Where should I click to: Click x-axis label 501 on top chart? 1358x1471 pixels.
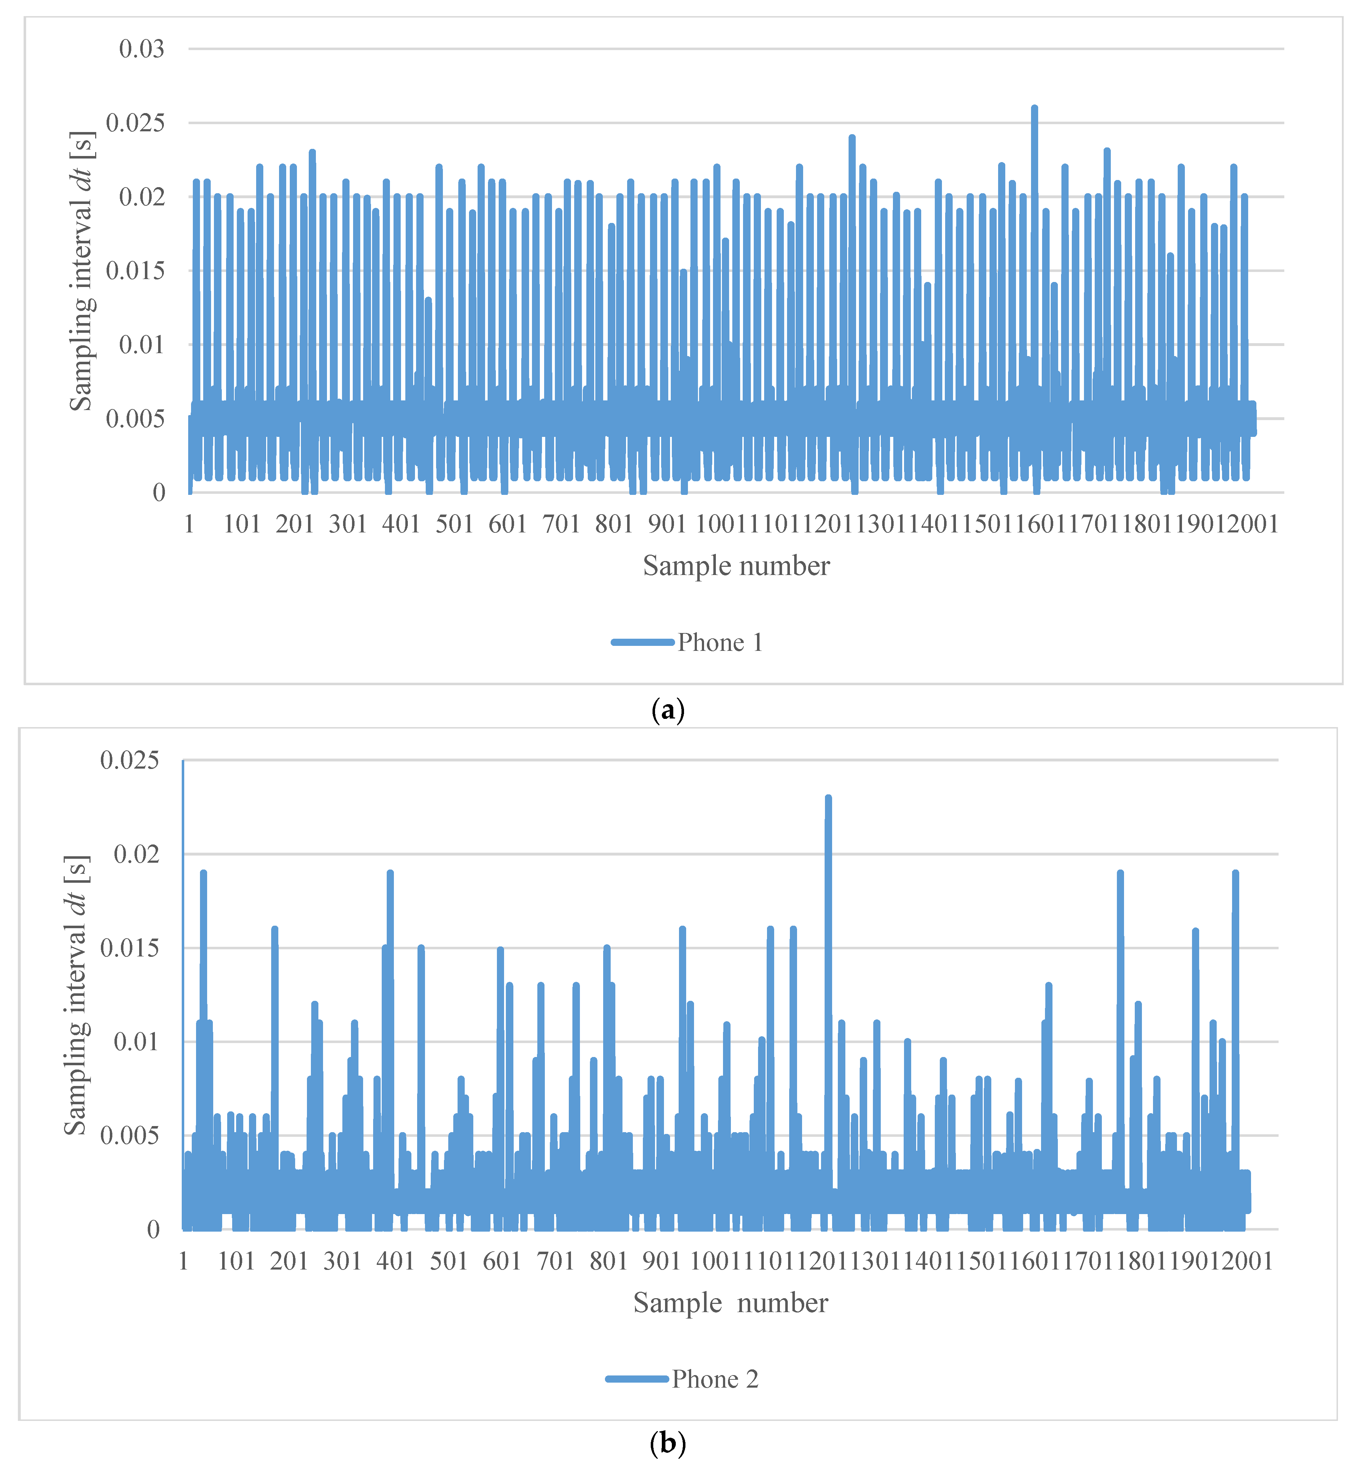click(454, 524)
